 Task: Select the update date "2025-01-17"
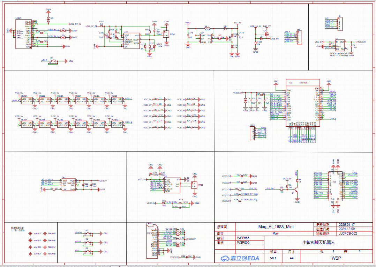point(347,225)
